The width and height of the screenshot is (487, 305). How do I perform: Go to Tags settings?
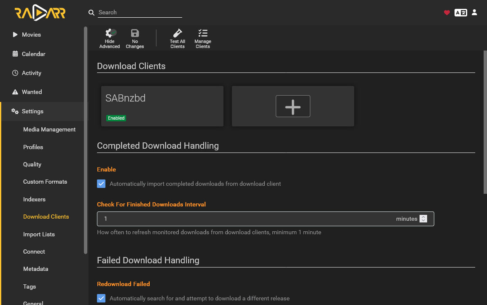(x=30, y=286)
